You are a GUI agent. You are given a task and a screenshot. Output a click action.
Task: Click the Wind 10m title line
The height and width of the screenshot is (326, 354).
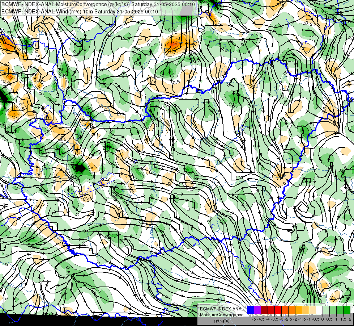[x=80, y=12]
